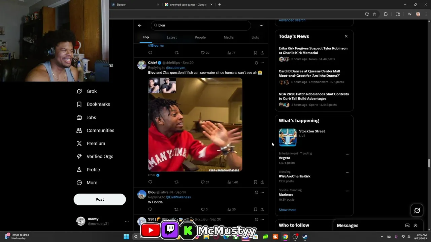Screen dimensions: 431x242
Task: Open Grok actions icon on Chief's post
Action: click(256, 63)
